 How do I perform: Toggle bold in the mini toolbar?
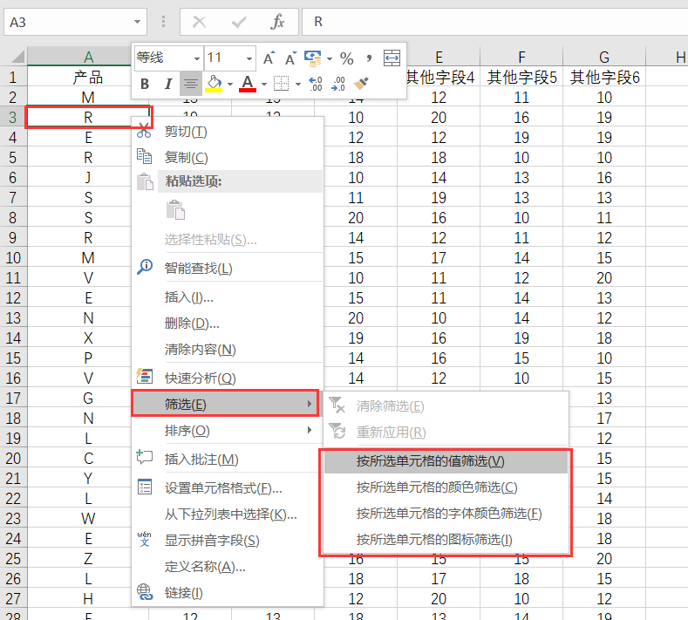click(145, 84)
